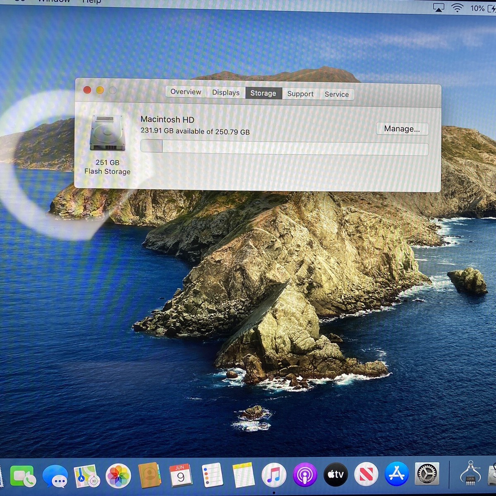Click the storage usage bar
Screen dimensions: 496x496
(x=284, y=148)
